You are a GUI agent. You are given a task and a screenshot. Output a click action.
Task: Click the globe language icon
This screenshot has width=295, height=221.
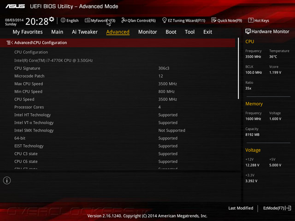63,20
